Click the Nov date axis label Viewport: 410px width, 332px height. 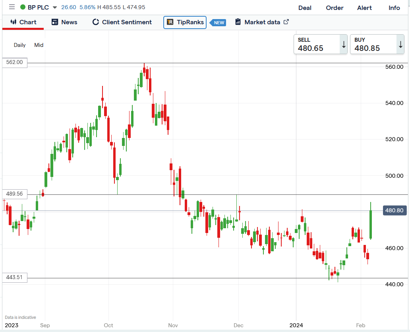pos(173,326)
